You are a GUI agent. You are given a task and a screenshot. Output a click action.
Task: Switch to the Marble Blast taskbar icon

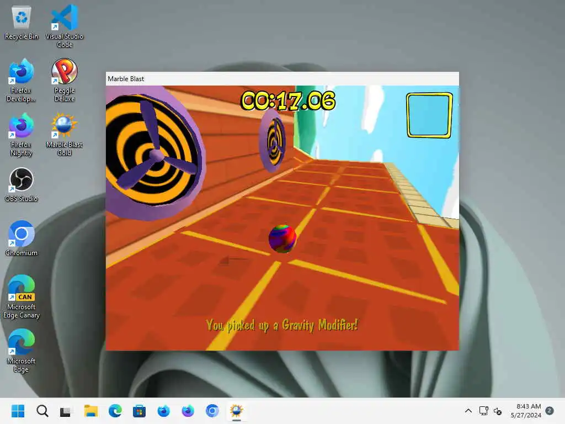pos(236,411)
